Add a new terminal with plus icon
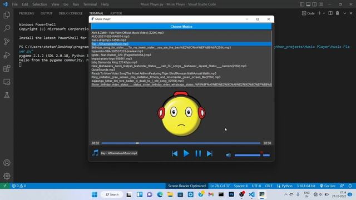The height and width of the screenshot is (200, 356). click(319, 13)
